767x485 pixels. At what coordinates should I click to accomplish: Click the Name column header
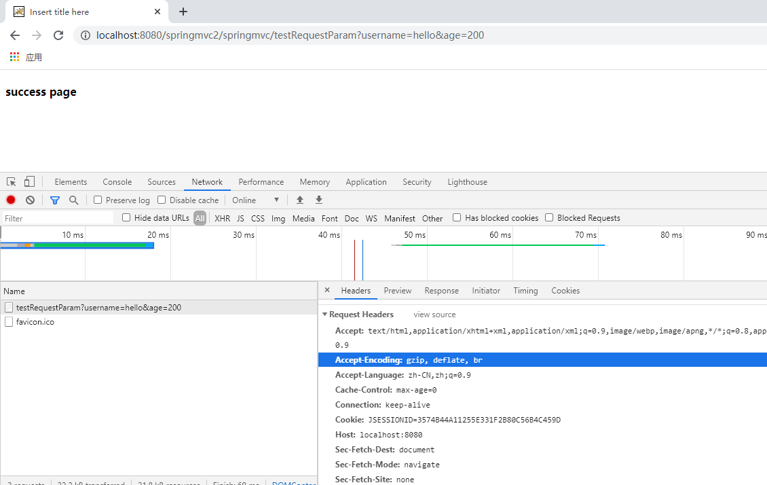(x=159, y=291)
